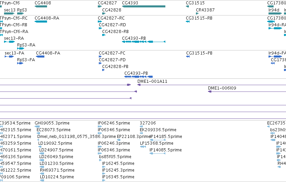Click the IP06246.5prime EST label
This screenshot has height=182, width=286.
(114, 123)
